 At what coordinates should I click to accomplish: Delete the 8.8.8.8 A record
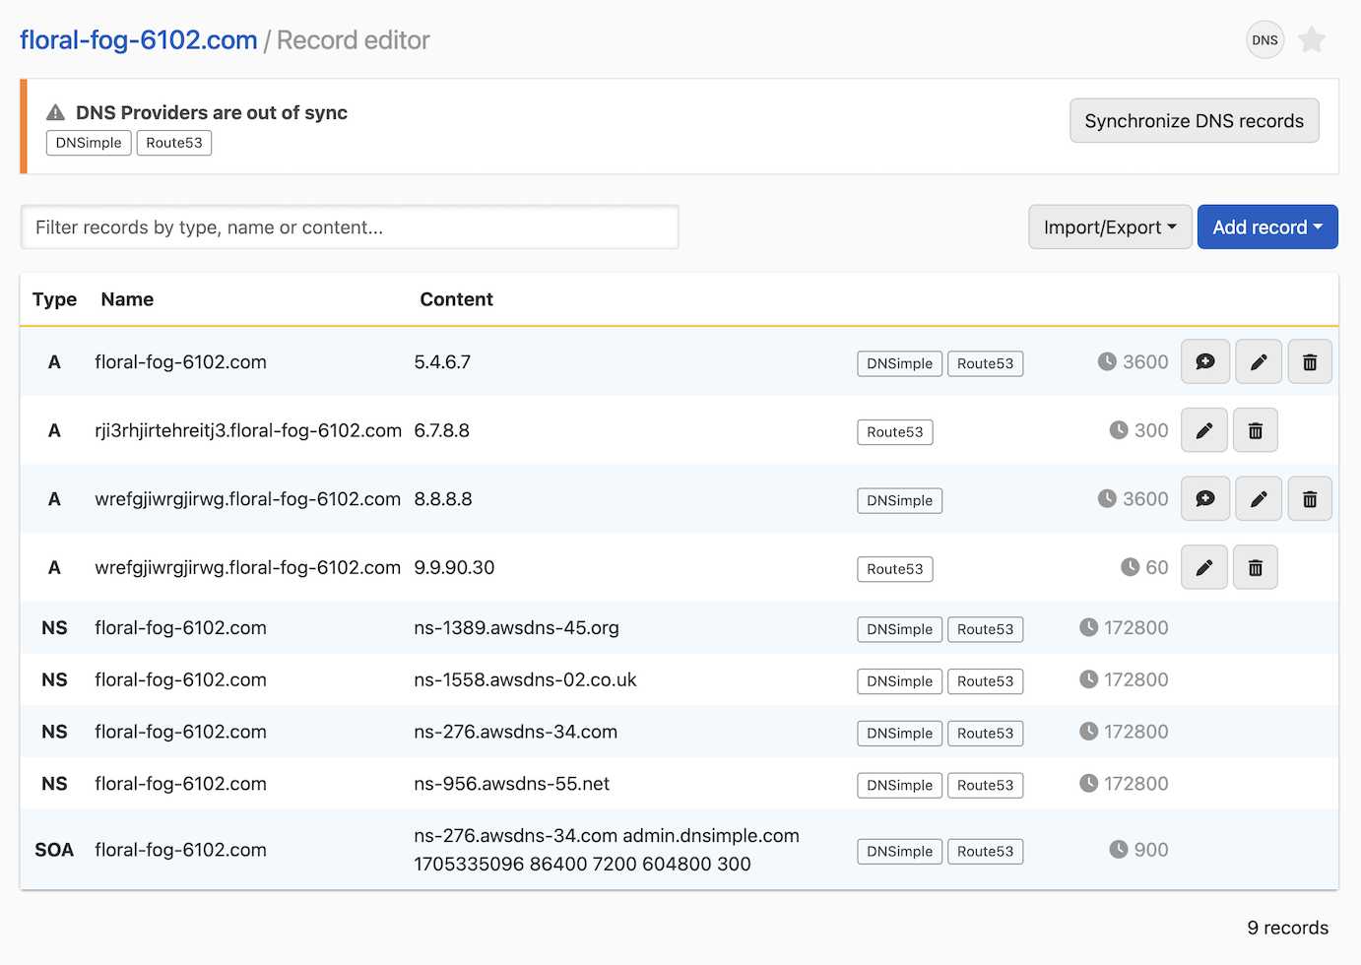point(1310,498)
